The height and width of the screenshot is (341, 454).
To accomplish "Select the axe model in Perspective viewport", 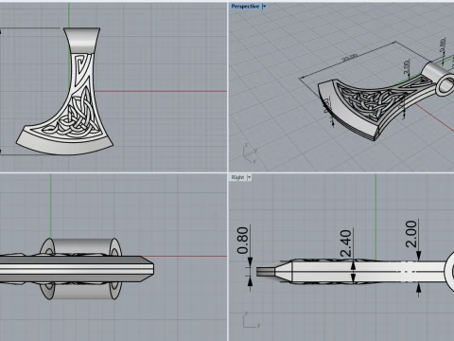I will [385, 100].
